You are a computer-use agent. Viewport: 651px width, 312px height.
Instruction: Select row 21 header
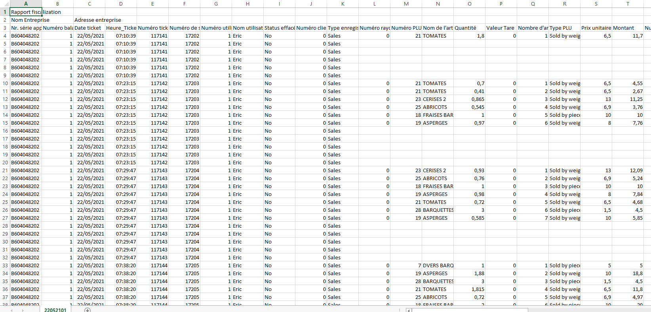[5, 170]
